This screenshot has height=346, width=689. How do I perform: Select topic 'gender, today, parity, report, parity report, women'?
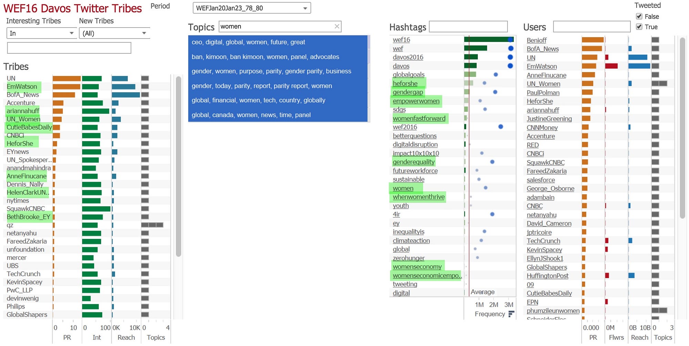click(278, 86)
